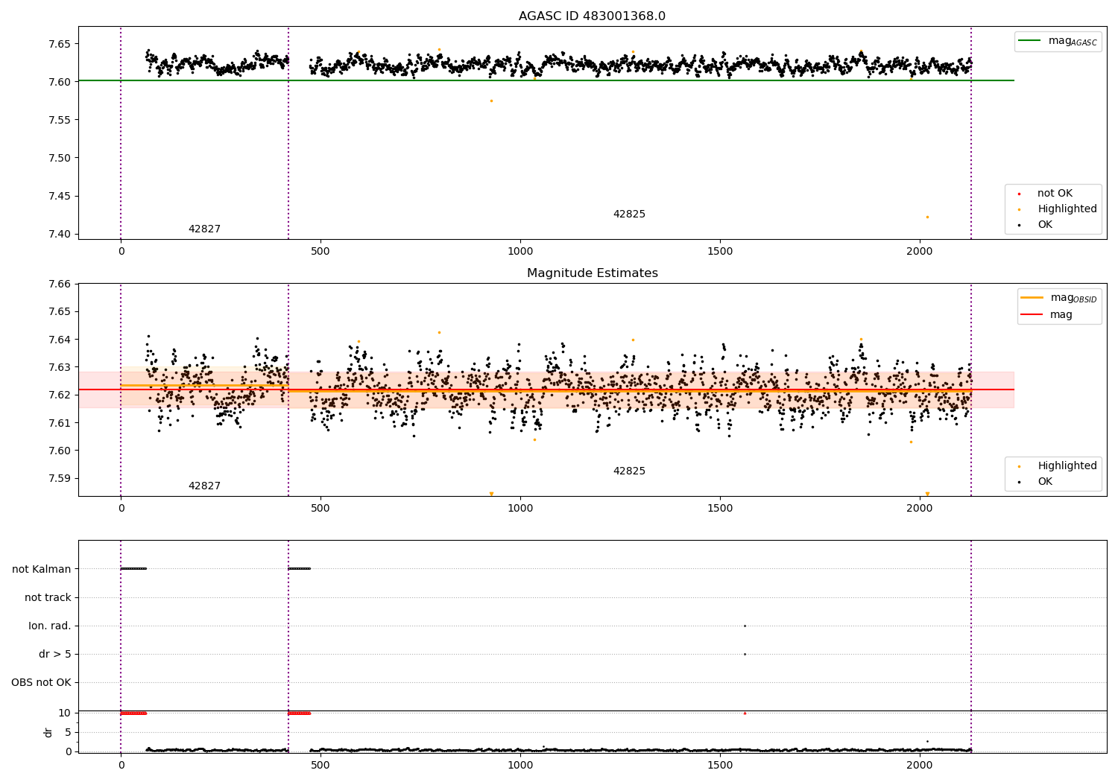
Task: Click orange highlighted point at 7.604 near 1035
Action: point(534,439)
